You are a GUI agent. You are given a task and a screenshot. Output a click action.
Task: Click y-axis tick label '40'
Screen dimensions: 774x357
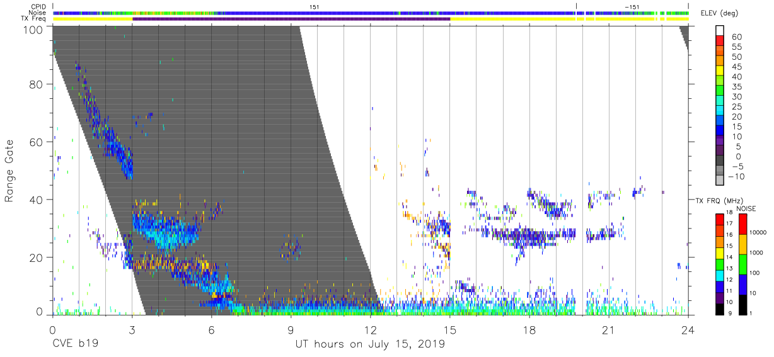(x=35, y=200)
